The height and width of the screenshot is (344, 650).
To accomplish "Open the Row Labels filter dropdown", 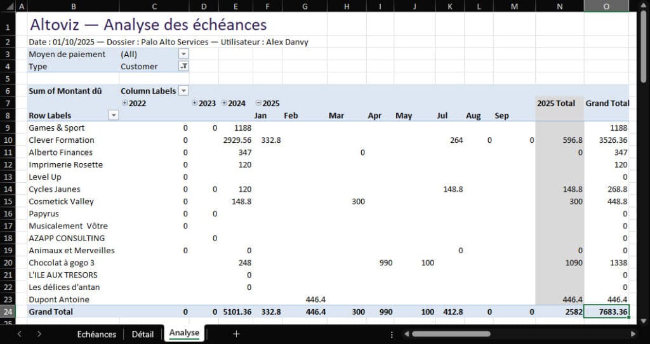I will coord(114,116).
